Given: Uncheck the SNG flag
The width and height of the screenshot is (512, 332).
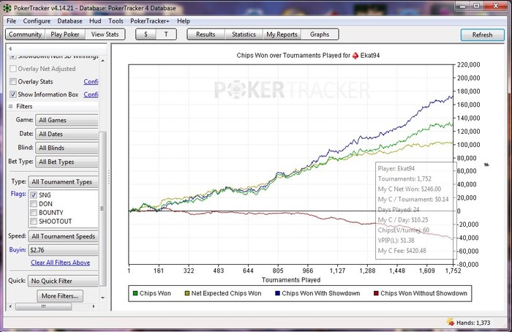Looking at the screenshot, I should [34, 195].
